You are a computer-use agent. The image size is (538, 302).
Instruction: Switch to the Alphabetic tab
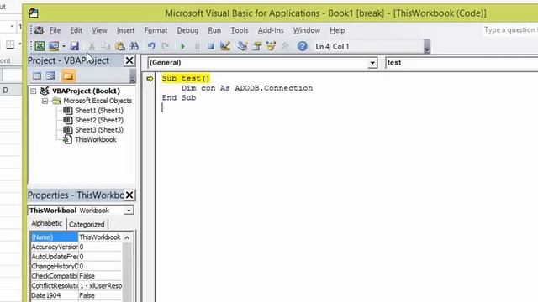(x=47, y=224)
